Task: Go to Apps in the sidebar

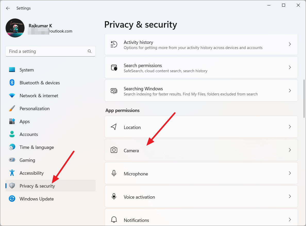Action: (25, 122)
